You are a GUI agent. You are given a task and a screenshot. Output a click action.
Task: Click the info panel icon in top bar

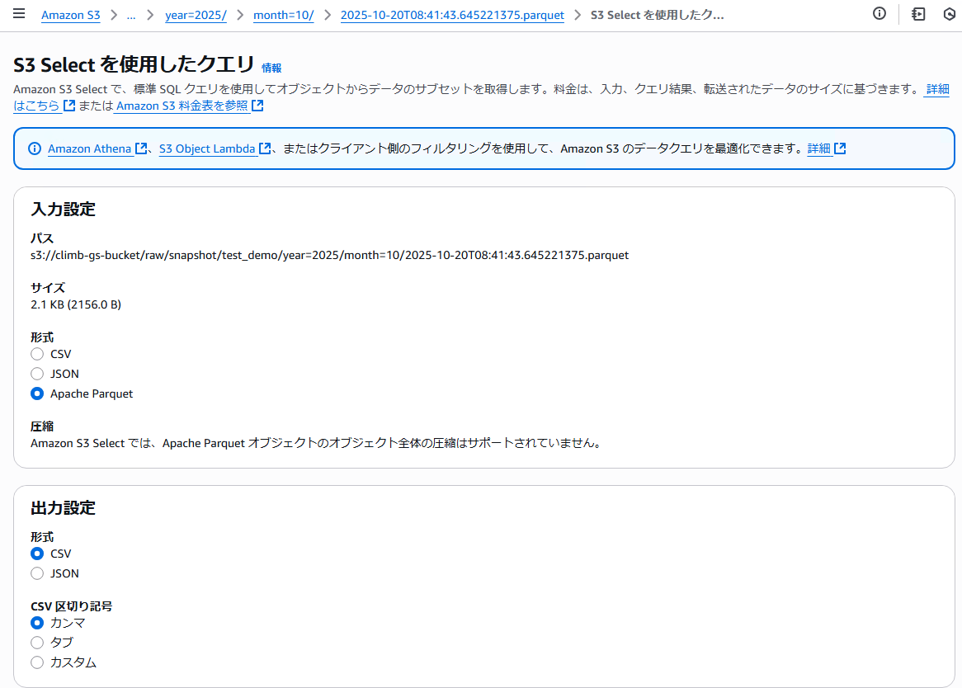point(879,14)
